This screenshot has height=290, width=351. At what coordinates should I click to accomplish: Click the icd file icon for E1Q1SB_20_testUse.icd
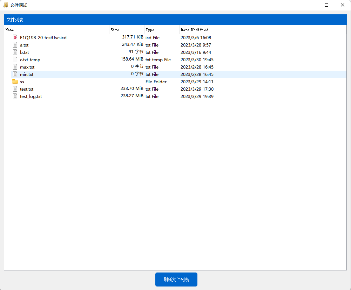15,37
